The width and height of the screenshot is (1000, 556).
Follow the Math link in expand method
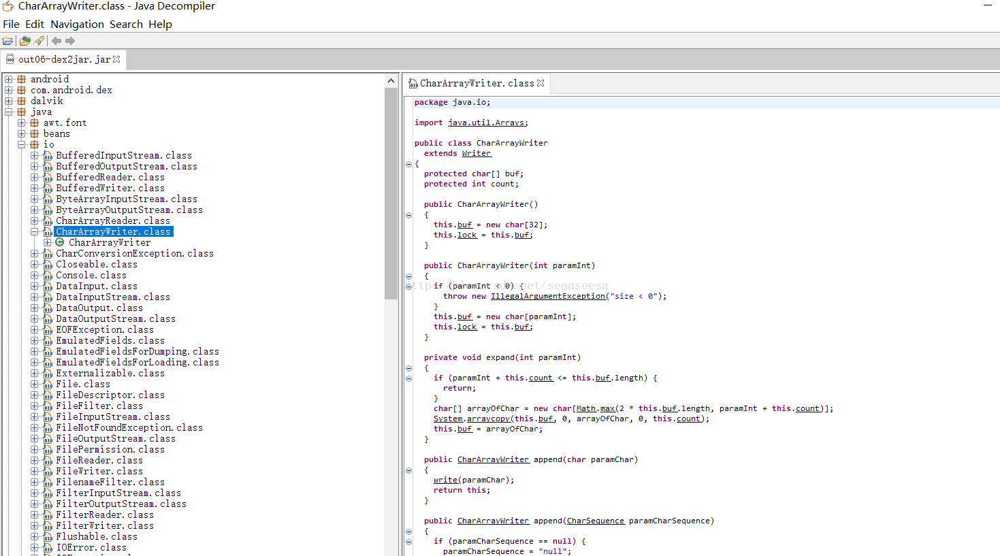point(586,408)
